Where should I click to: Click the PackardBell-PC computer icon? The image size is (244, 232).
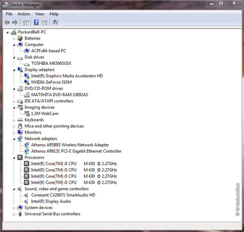[13, 32]
